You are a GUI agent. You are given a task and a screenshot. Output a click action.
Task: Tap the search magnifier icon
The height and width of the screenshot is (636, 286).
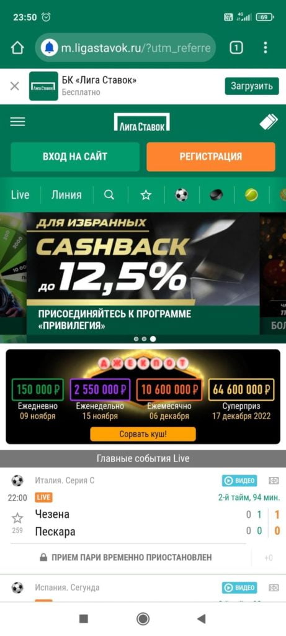109,194
